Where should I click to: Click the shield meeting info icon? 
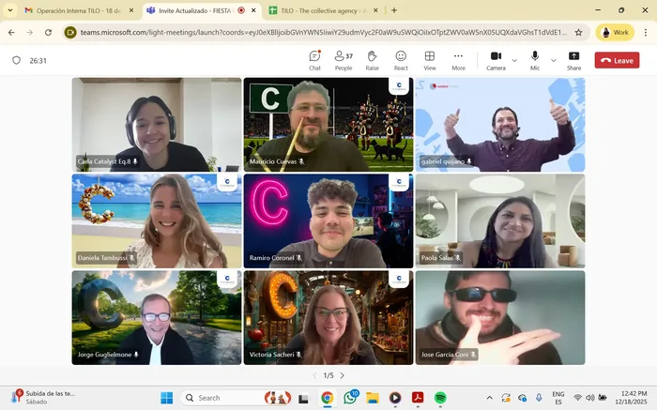[x=16, y=60]
